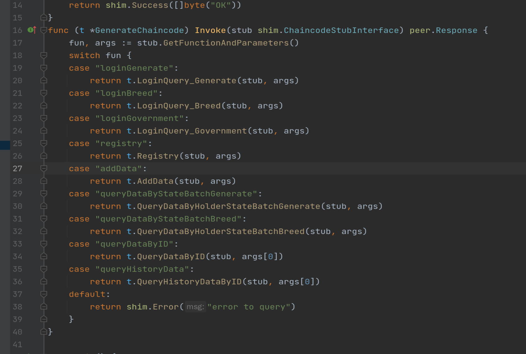Click the "loginGenerate" string literal

pos(134,68)
